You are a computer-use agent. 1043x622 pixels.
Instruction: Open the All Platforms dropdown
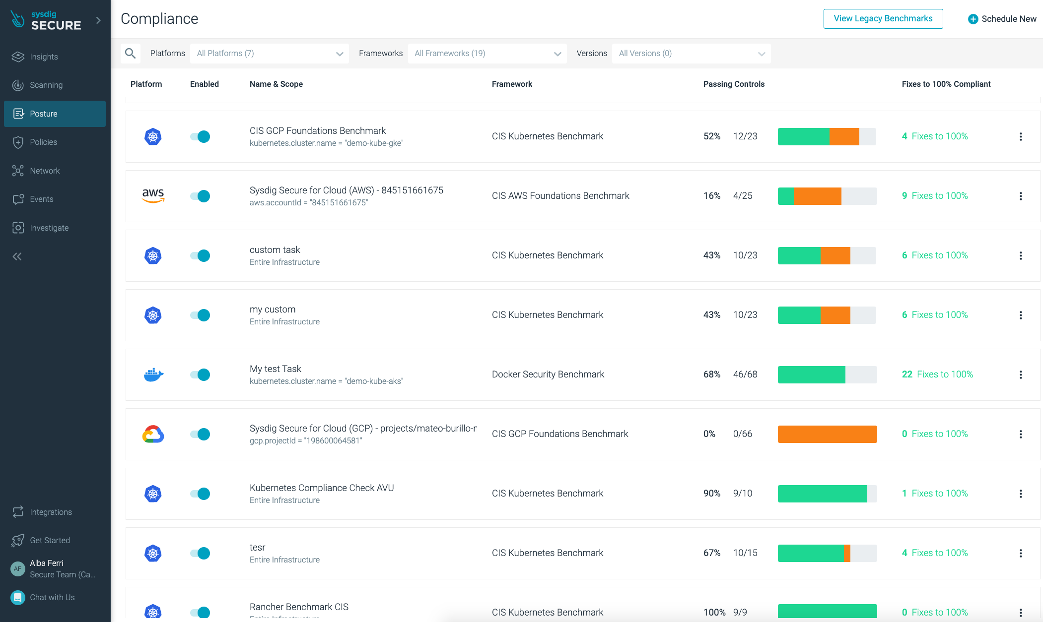click(x=269, y=53)
